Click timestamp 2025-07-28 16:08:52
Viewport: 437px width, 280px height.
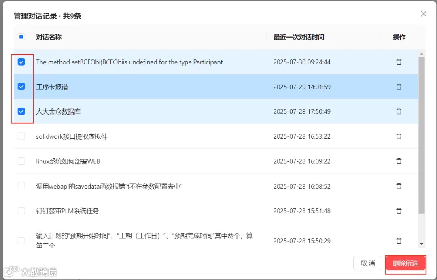pyautogui.click(x=302, y=186)
